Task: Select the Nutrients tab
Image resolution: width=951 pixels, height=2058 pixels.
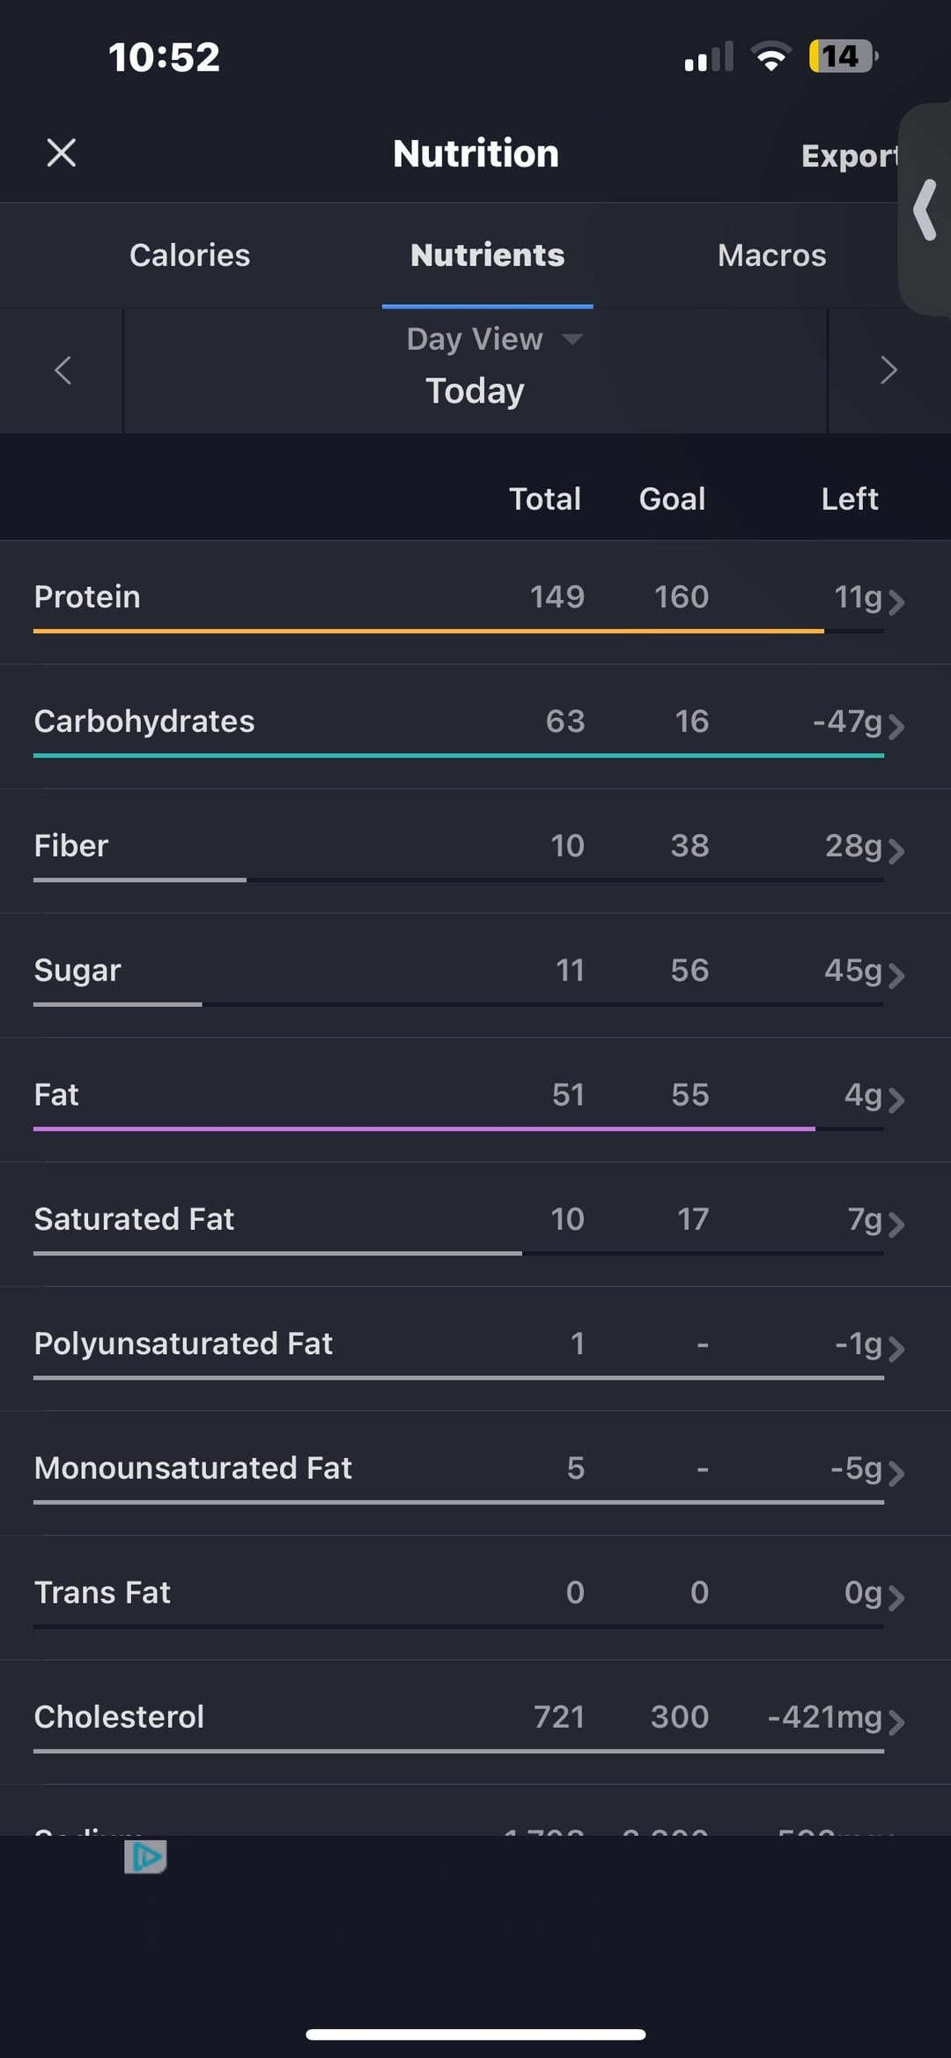Action: pyautogui.click(x=487, y=255)
